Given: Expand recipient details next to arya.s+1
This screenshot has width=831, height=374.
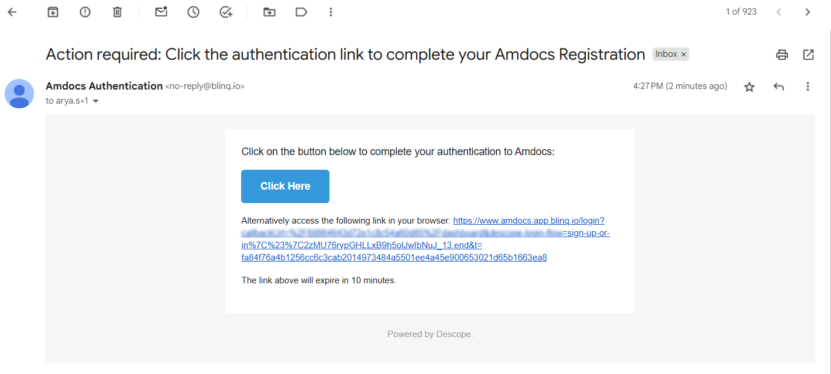Looking at the screenshot, I should tap(96, 101).
